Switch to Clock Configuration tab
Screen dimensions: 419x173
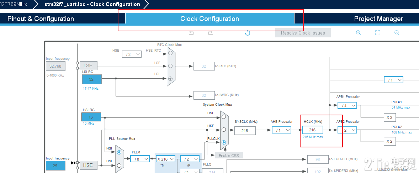pyautogui.click(x=210, y=19)
